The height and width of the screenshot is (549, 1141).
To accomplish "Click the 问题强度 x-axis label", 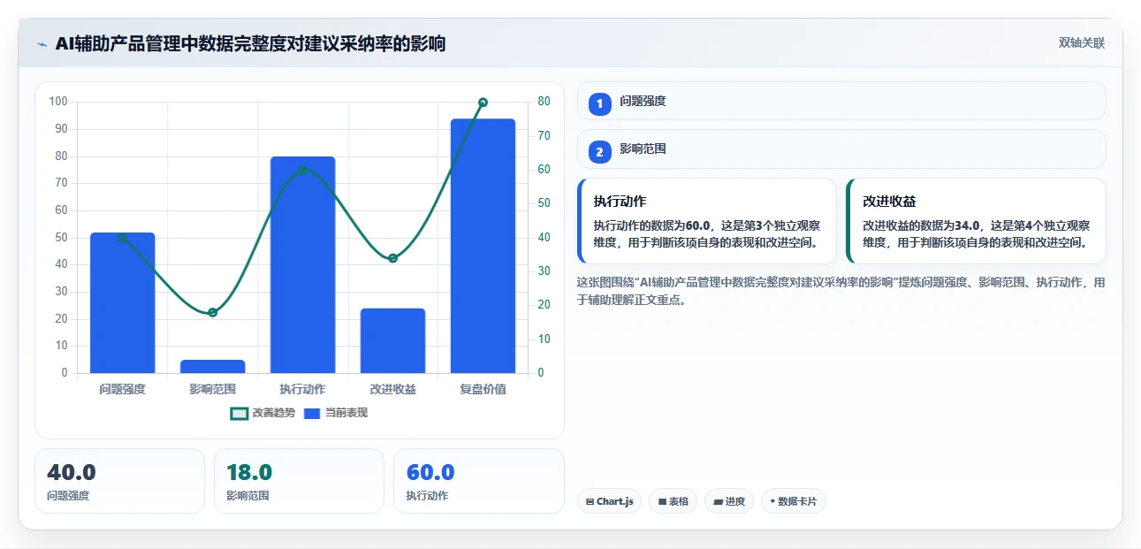I will tap(123, 389).
